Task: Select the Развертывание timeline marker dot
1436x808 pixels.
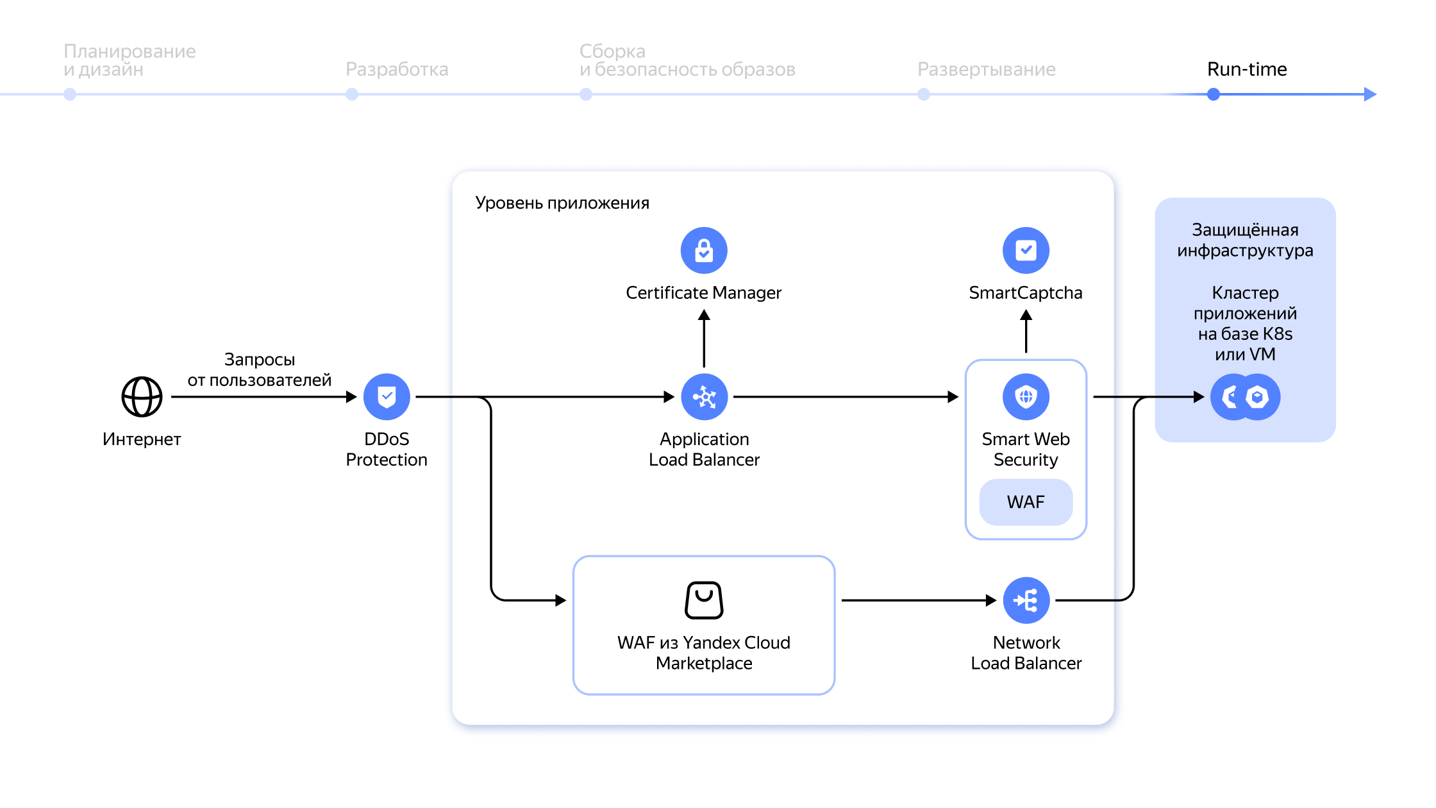Action: (x=924, y=94)
